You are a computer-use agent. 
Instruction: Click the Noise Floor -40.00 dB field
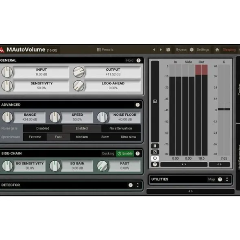(124, 117)
